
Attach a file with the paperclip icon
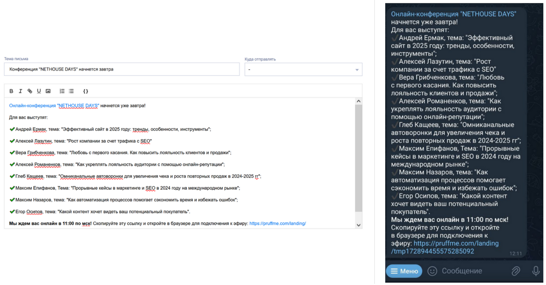(x=516, y=271)
